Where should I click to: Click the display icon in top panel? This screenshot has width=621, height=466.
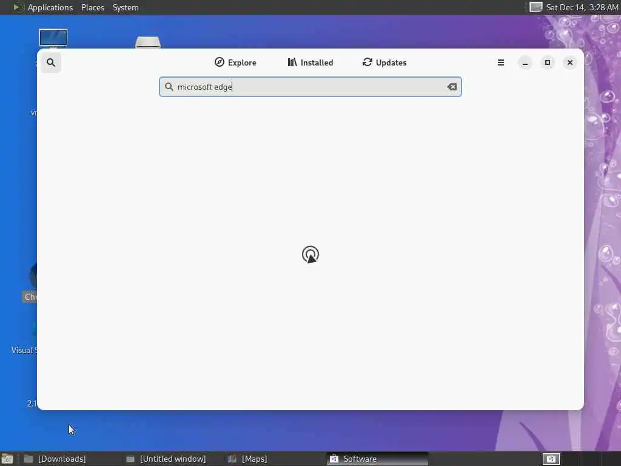click(536, 7)
